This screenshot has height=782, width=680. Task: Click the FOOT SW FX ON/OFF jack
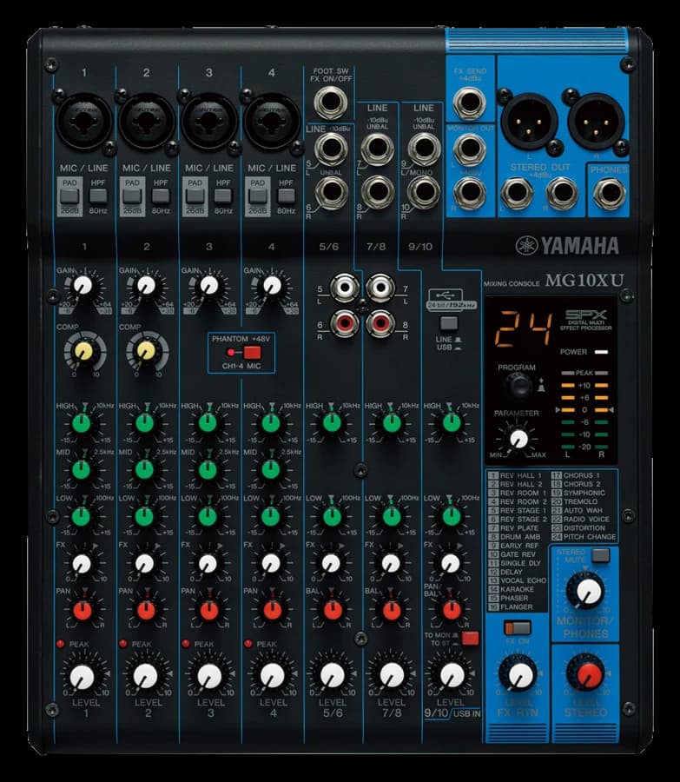click(x=331, y=103)
